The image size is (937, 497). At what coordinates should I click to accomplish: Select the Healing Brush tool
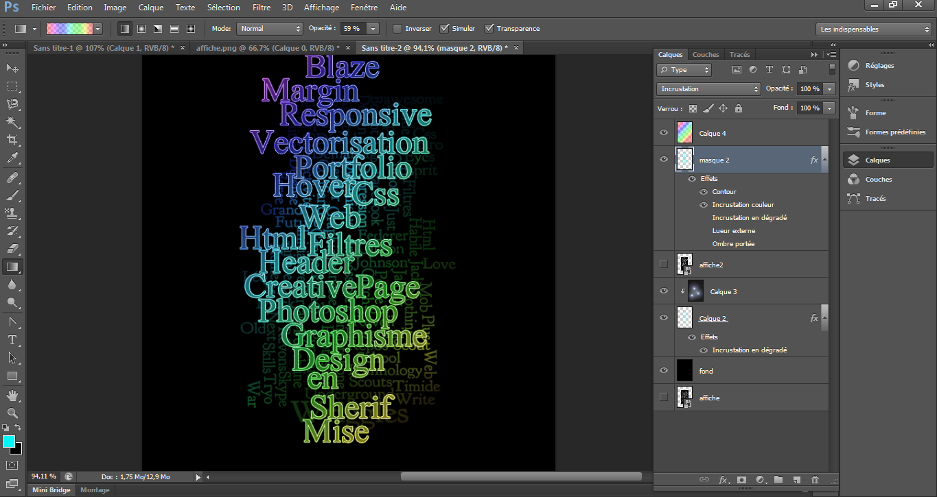tap(12, 178)
